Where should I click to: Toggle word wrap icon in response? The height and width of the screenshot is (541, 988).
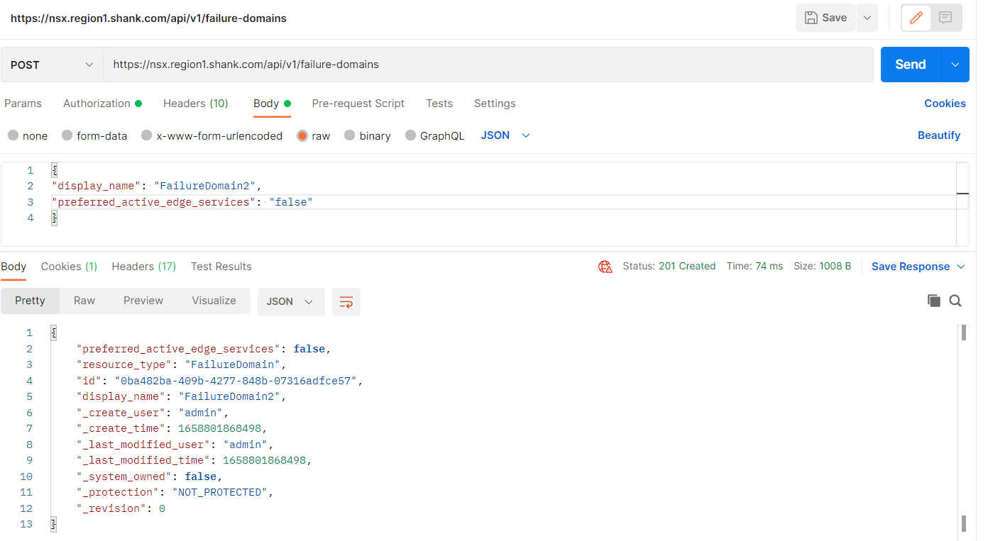[x=346, y=302]
